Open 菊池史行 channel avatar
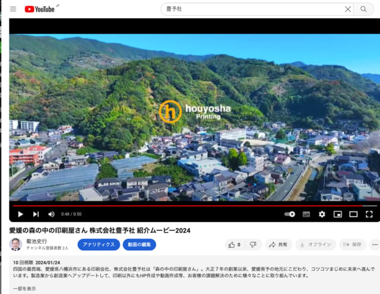380x294 pixels. (x=16, y=244)
